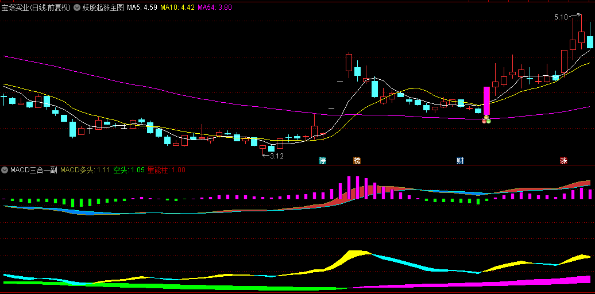Select the magenta signal candlestick
This screenshot has width=595, height=294.
[x=486, y=101]
